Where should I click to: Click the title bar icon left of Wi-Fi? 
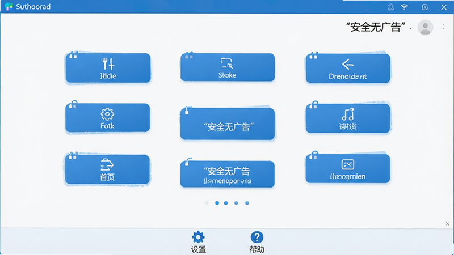point(391,7)
